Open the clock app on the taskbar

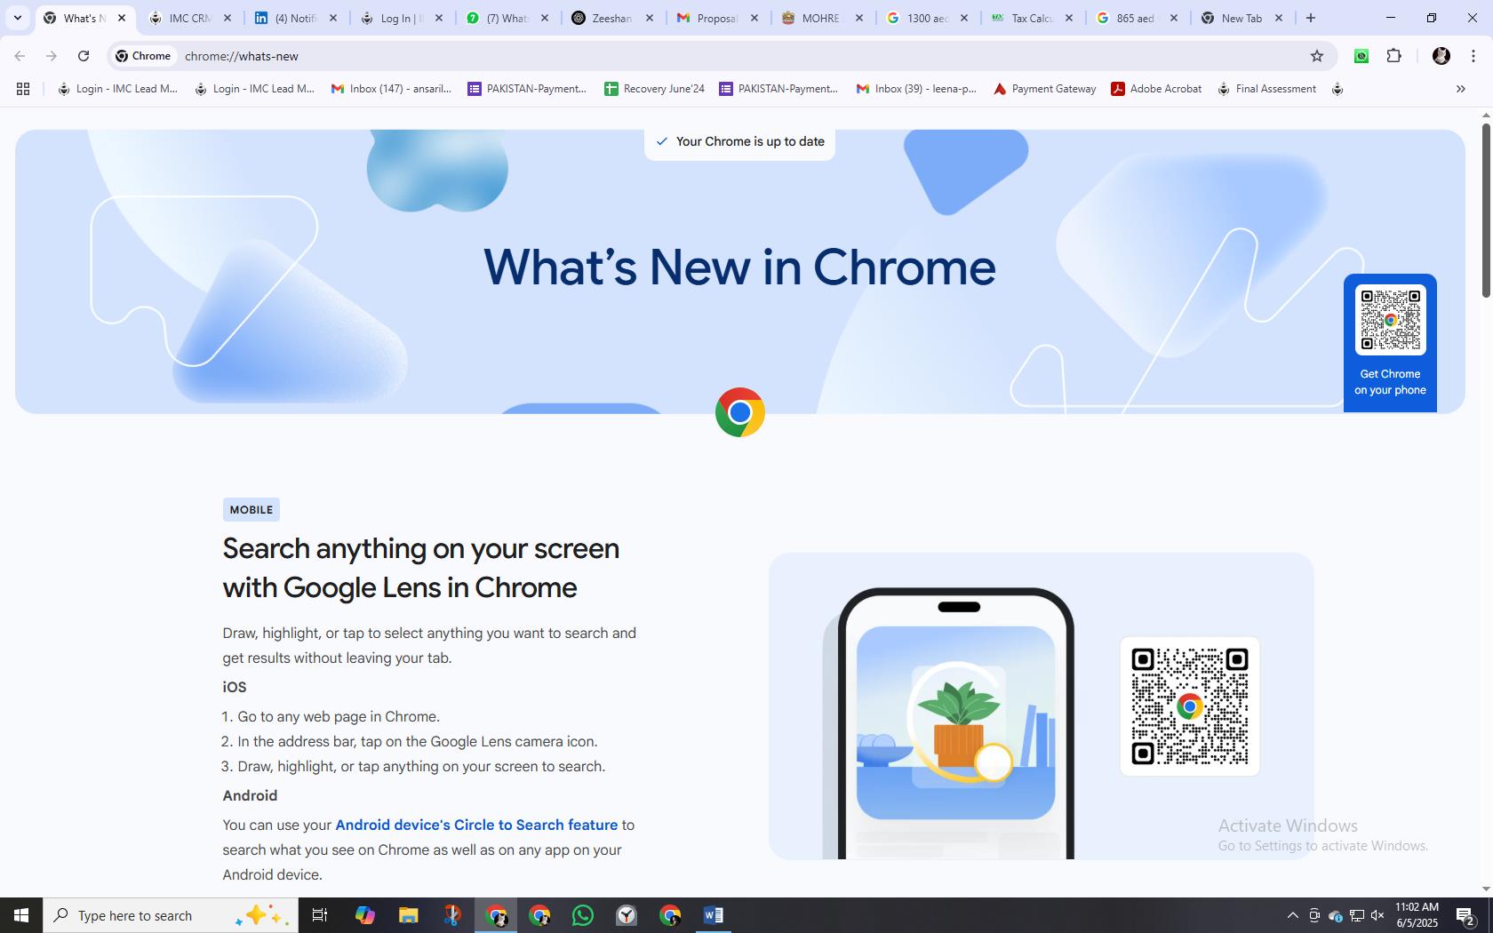click(627, 915)
